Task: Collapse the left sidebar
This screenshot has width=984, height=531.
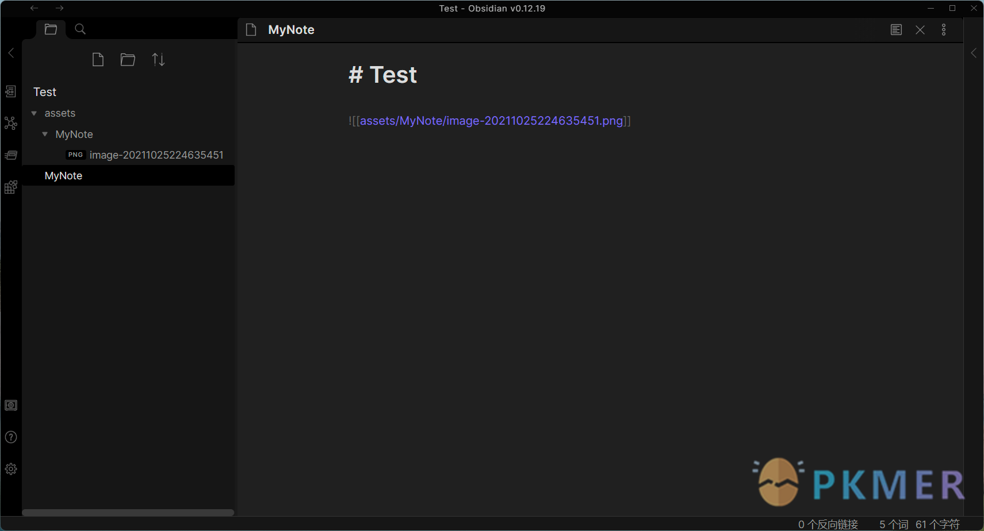Action: 11,53
